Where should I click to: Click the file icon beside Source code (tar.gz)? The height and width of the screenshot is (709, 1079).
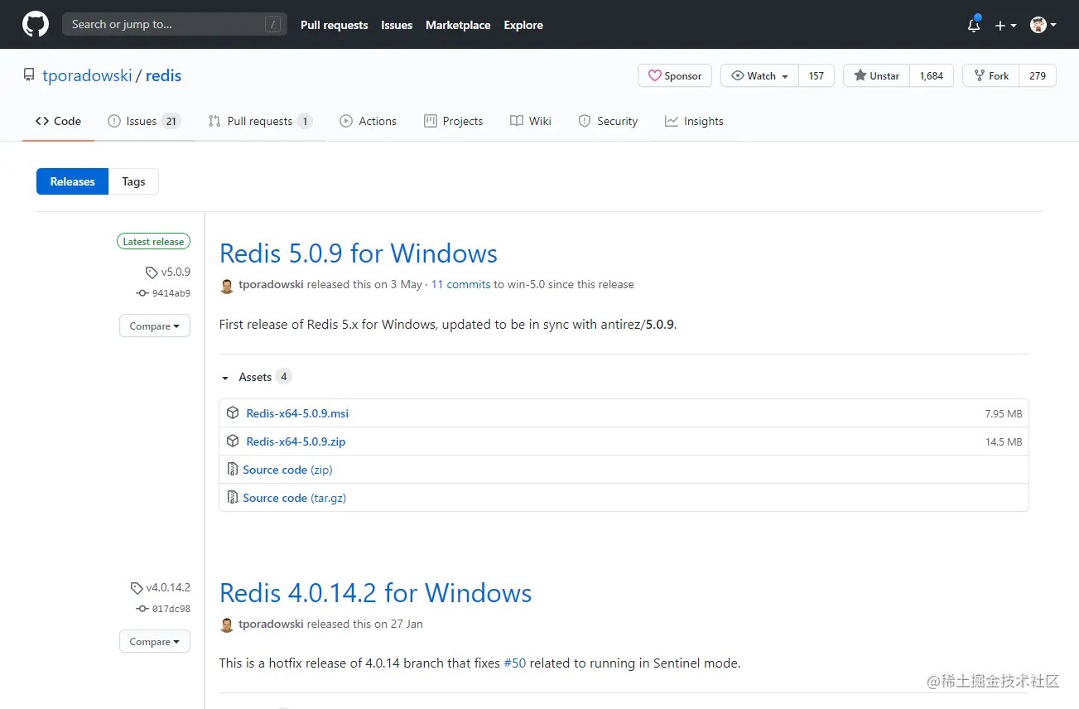tap(233, 497)
